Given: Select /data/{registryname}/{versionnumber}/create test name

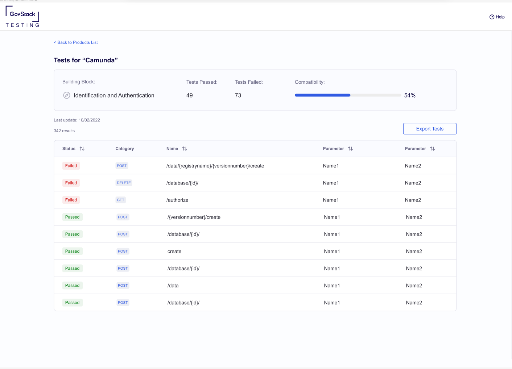Looking at the screenshot, I should point(215,166).
